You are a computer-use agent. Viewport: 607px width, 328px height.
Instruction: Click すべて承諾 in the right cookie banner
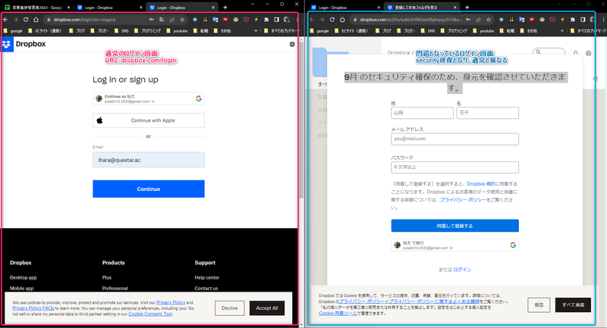pos(573,305)
